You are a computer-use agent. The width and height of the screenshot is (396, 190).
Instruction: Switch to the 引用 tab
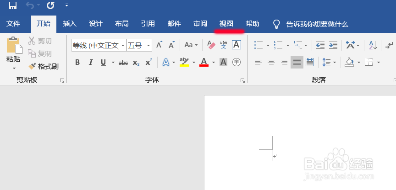pos(148,24)
